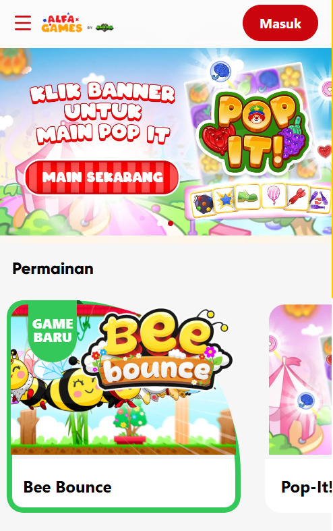Image resolution: width=333 pixels, height=531 pixels.
Task: Click the bomb power-up tile in the banner
Action: point(202,203)
